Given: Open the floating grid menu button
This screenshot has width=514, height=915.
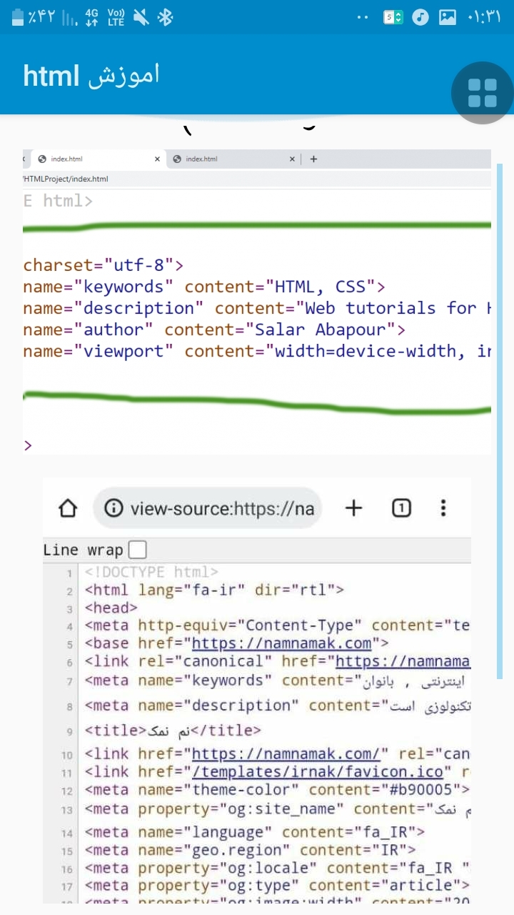Looking at the screenshot, I should tap(482, 93).
